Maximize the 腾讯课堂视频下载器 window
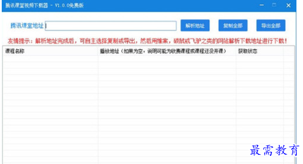The image size is (303, 164). click(274, 5)
